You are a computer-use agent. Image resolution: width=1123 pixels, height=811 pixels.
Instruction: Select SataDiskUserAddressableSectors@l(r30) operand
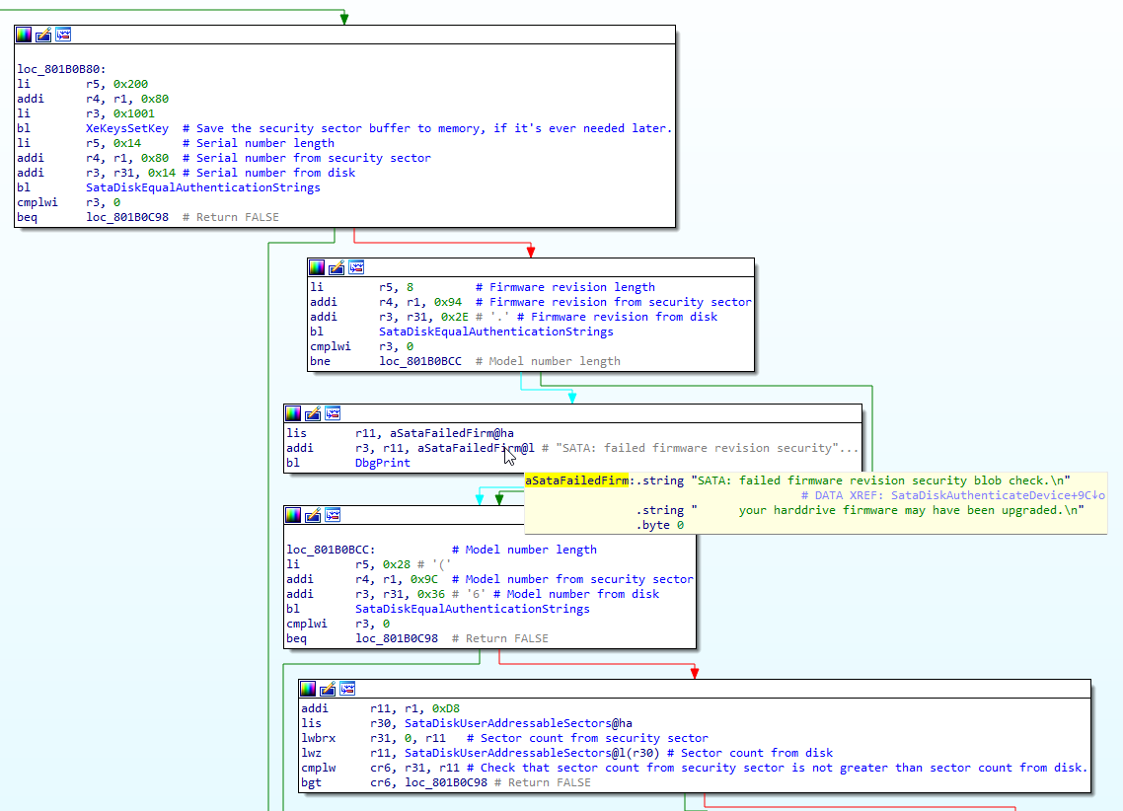click(532, 753)
